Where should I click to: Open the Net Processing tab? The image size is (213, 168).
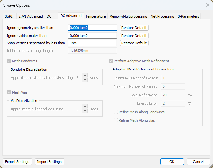pos(163,16)
